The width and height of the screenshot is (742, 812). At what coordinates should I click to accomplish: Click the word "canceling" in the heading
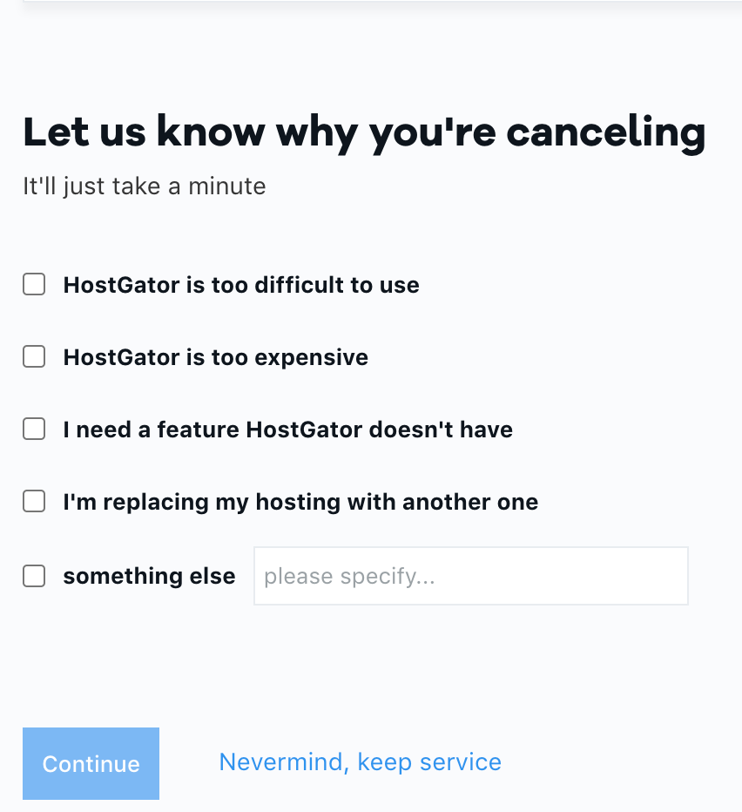coord(605,132)
